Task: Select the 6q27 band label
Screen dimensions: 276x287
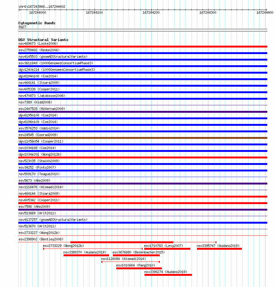Action: [x=22, y=27]
